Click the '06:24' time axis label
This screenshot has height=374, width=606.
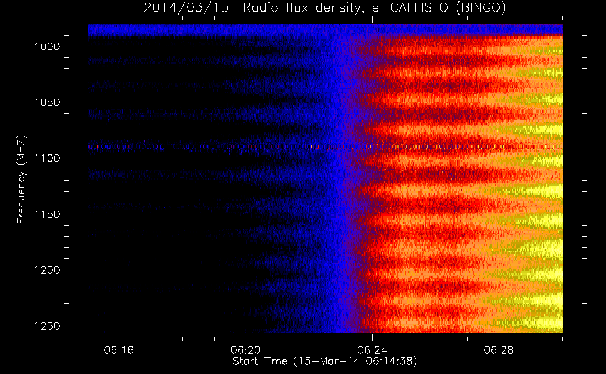[372, 350]
